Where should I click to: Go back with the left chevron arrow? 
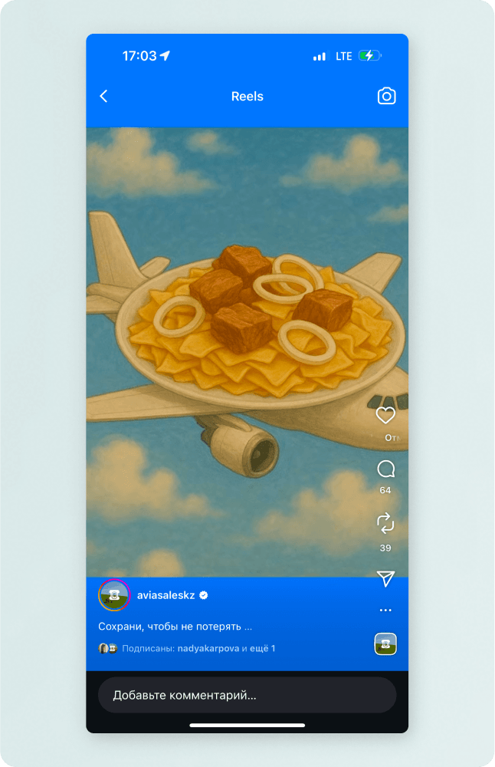click(103, 97)
